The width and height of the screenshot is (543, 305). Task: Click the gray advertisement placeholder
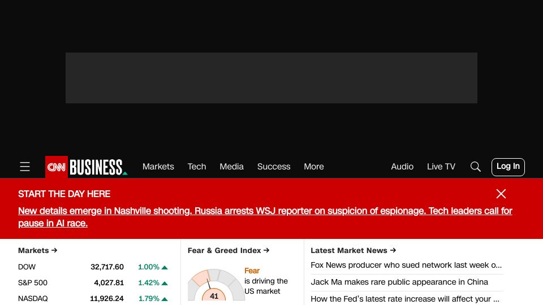pos(271,78)
